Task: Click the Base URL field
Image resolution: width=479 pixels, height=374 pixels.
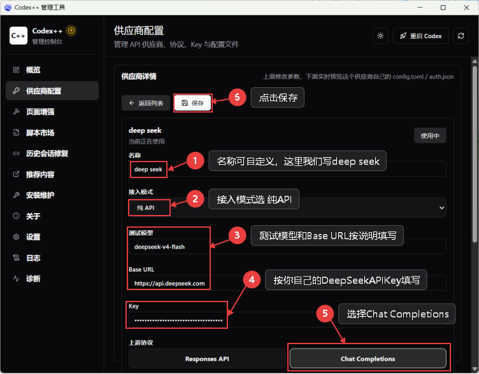Action: click(287, 283)
